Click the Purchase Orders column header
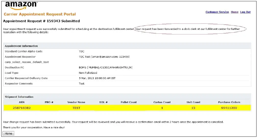 pos(229,102)
